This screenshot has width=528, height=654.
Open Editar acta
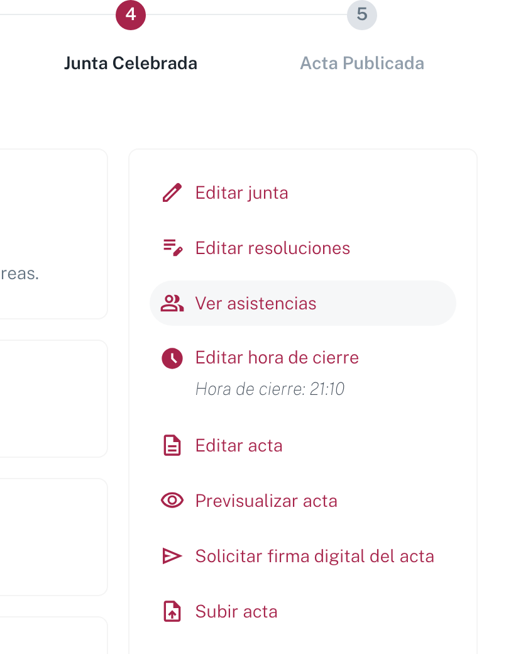click(x=239, y=445)
